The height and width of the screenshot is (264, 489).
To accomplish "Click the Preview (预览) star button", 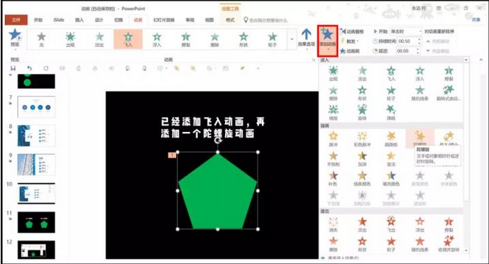I will (x=15, y=38).
